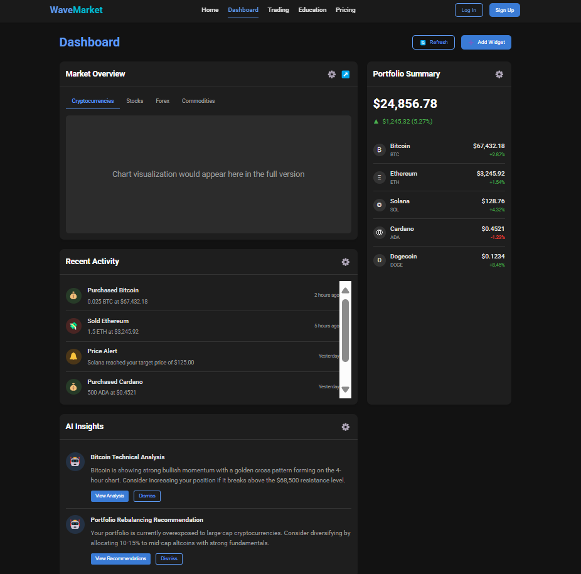Click the Sign Up button

click(x=504, y=10)
